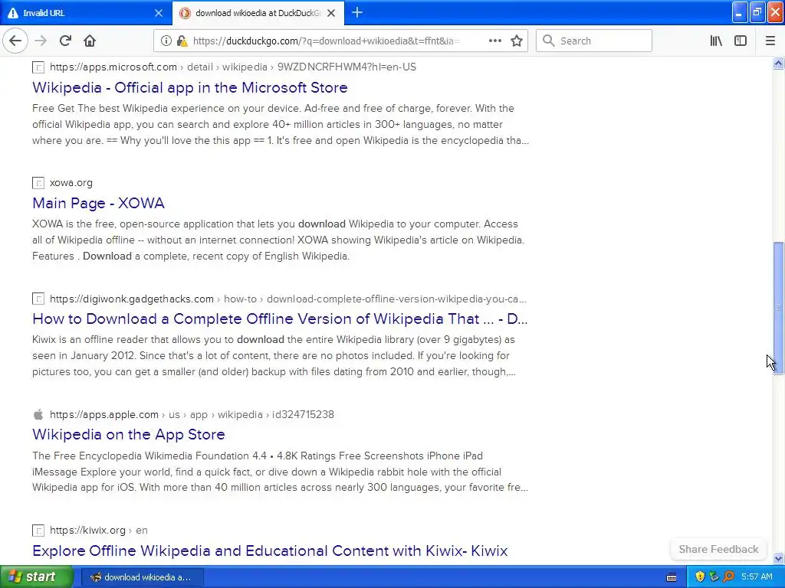Screen dimensions: 785x588
Task: Open Wikipedia Official app Microsoft Store result
Action: coord(190,87)
